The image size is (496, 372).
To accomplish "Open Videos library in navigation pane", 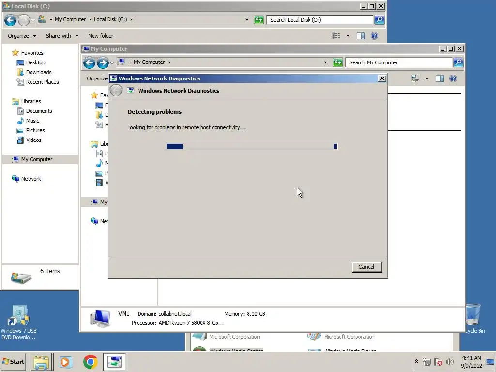I will tap(33, 140).
